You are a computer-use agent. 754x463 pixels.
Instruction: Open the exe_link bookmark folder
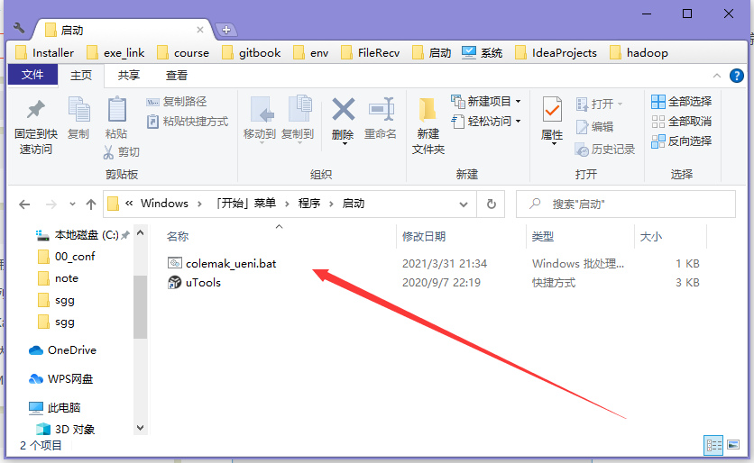(x=115, y=53)
